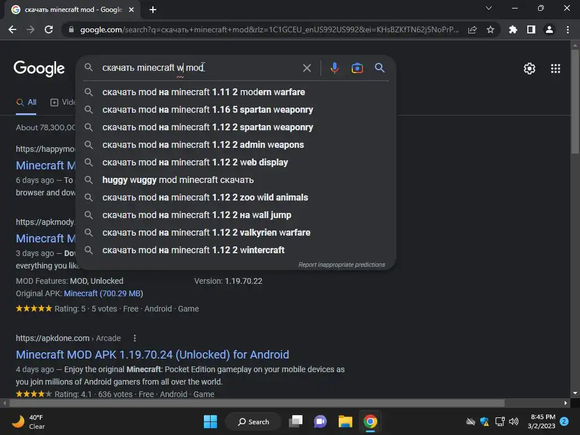Switch to the All results tab
Screen dimensions: 580x435
[x=26, y=103]
